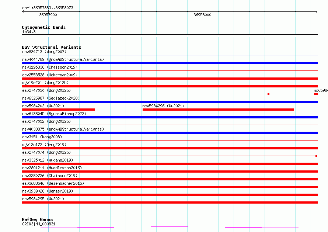Click the nsv5984295 (Wu2021) label
328x232 pixels.
click(x=43, y=199)
